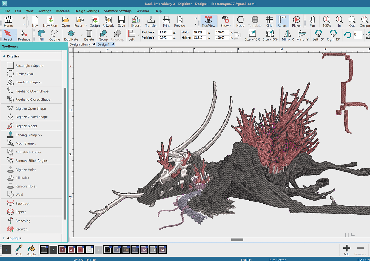Toggle the Grid display
This screenshot has width=370, height=261.
pos(269,22)
